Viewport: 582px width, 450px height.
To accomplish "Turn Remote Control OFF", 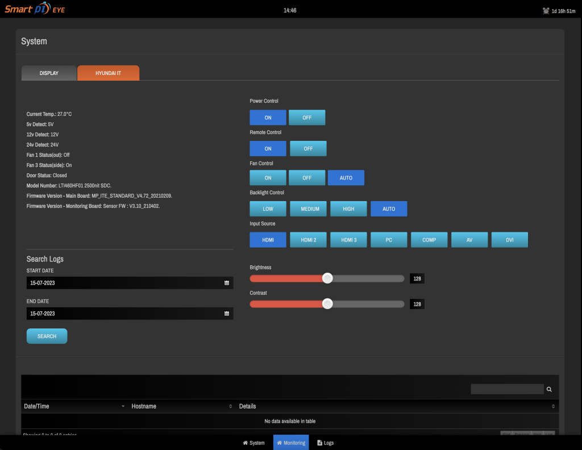I will (x=308, y=148).
